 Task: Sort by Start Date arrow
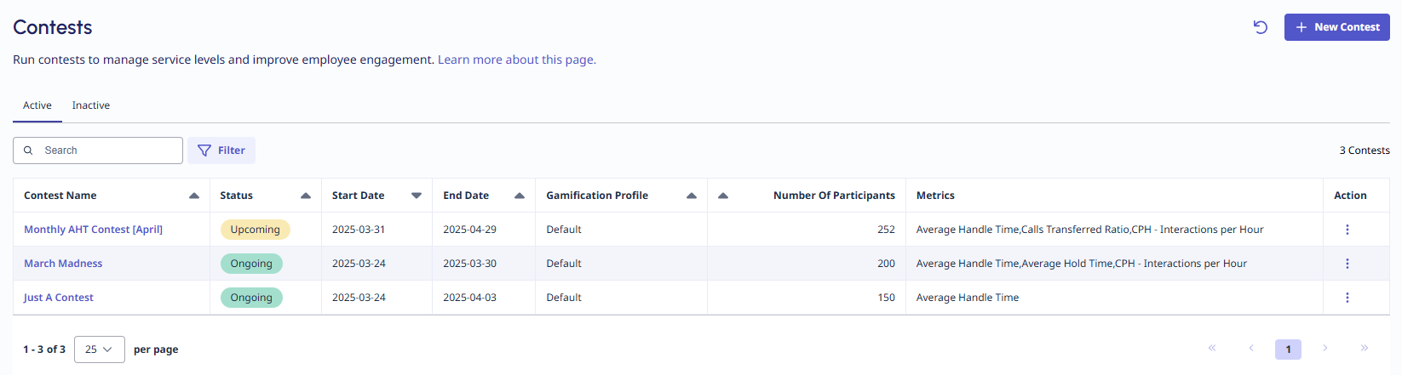(417, 196)
